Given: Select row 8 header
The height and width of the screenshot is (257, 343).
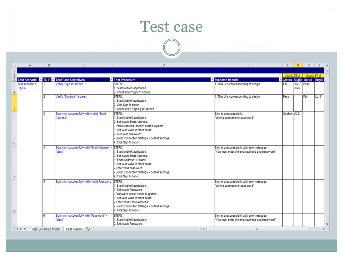Looking at the screenshot, I should click(x=14, y=196).
